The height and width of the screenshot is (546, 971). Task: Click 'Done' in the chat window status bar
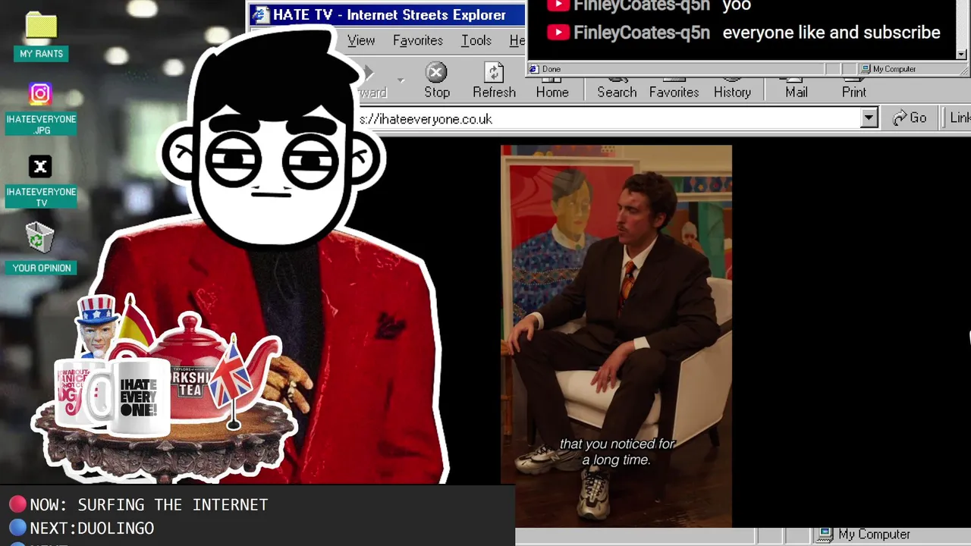click(545, 69)
